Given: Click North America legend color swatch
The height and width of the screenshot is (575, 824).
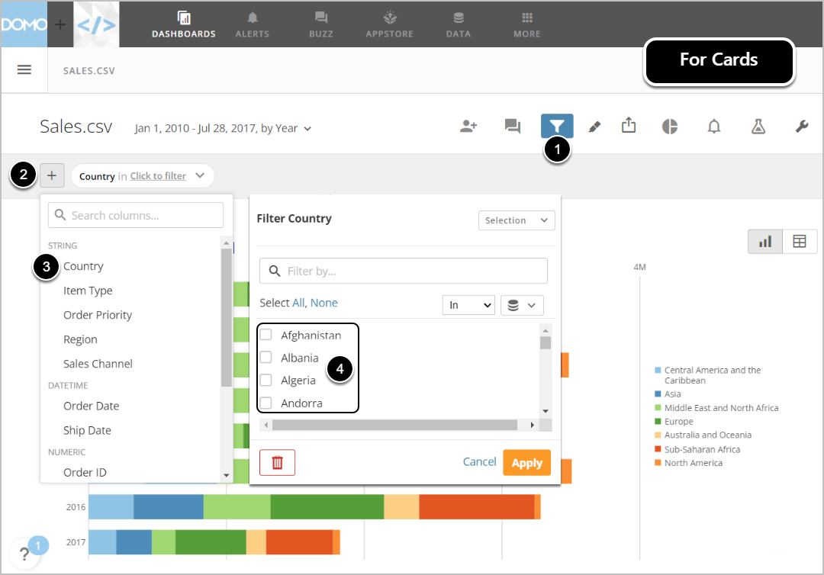Looking at the screenshot, I should [658, 463].
